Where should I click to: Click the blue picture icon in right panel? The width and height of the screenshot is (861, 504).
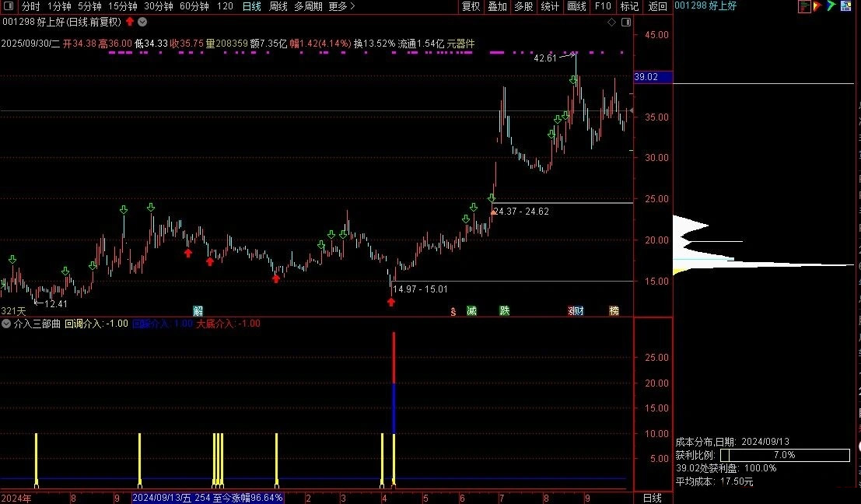tap(845, 6)
